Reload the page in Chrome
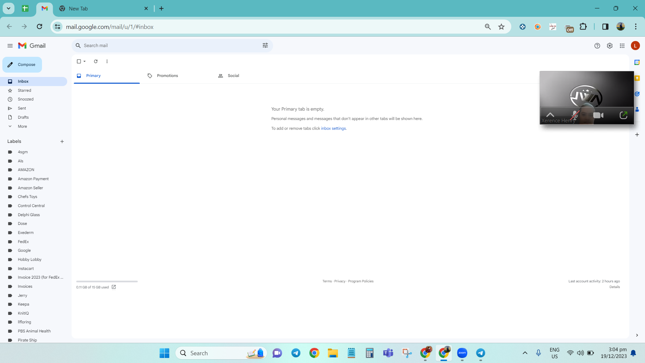Viewport: 645px width, 363px height. click(39, 27)
